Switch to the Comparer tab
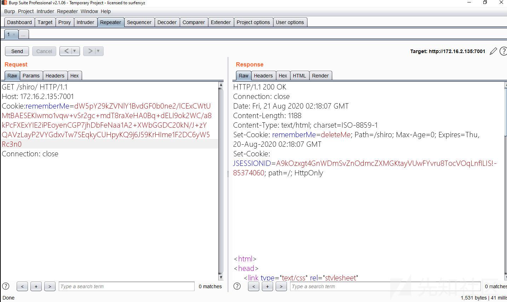This screenshot has height=302, width=507. point(194,22)
